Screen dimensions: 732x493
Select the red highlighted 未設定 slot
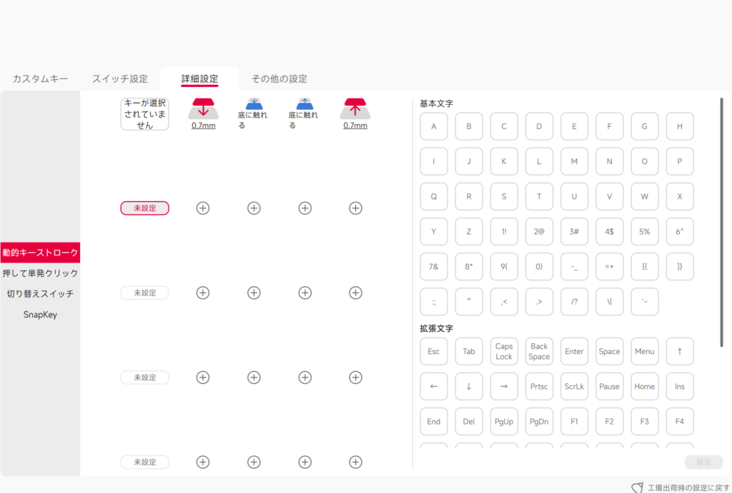(x=144, y=208)
